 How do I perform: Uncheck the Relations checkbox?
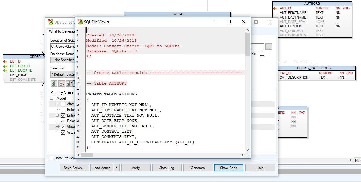[x=63, y=121]
